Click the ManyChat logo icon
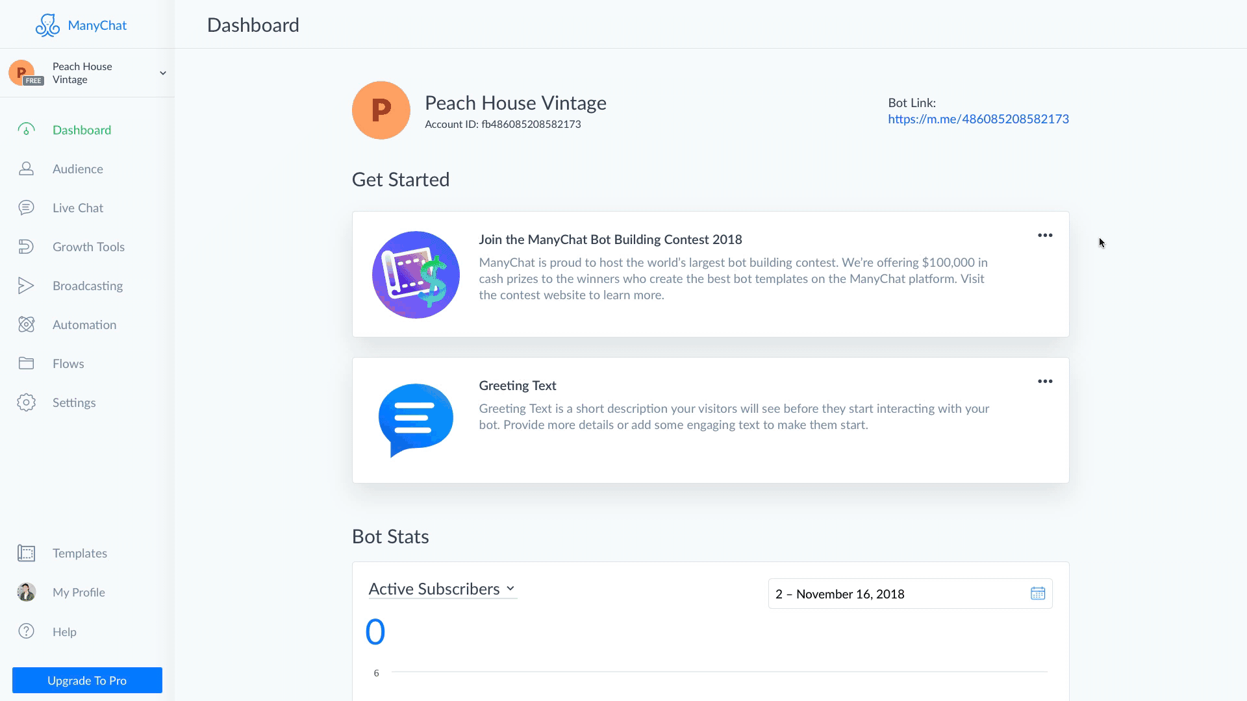The height and width of the screenshot is (701, 1247). pos(47,25)
